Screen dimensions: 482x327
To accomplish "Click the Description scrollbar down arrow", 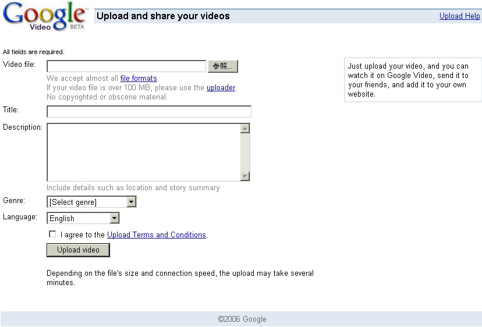I will click(x=245, y=176).
